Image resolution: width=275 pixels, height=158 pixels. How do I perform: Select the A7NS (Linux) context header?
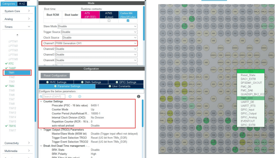[x=109, y=15]
